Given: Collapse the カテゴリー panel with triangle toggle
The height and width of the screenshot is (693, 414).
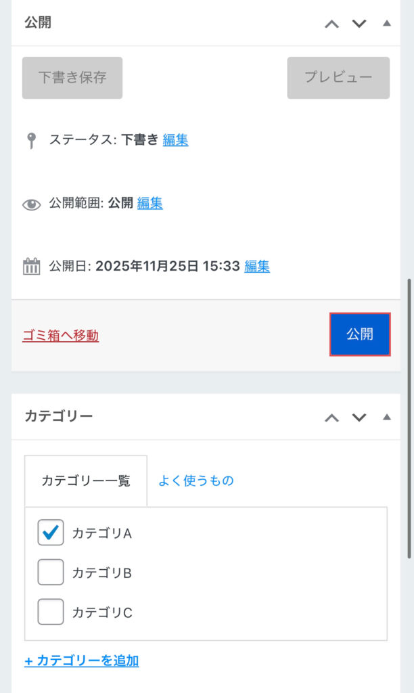Looking at the screenshot, I should (x=387, y=417).
